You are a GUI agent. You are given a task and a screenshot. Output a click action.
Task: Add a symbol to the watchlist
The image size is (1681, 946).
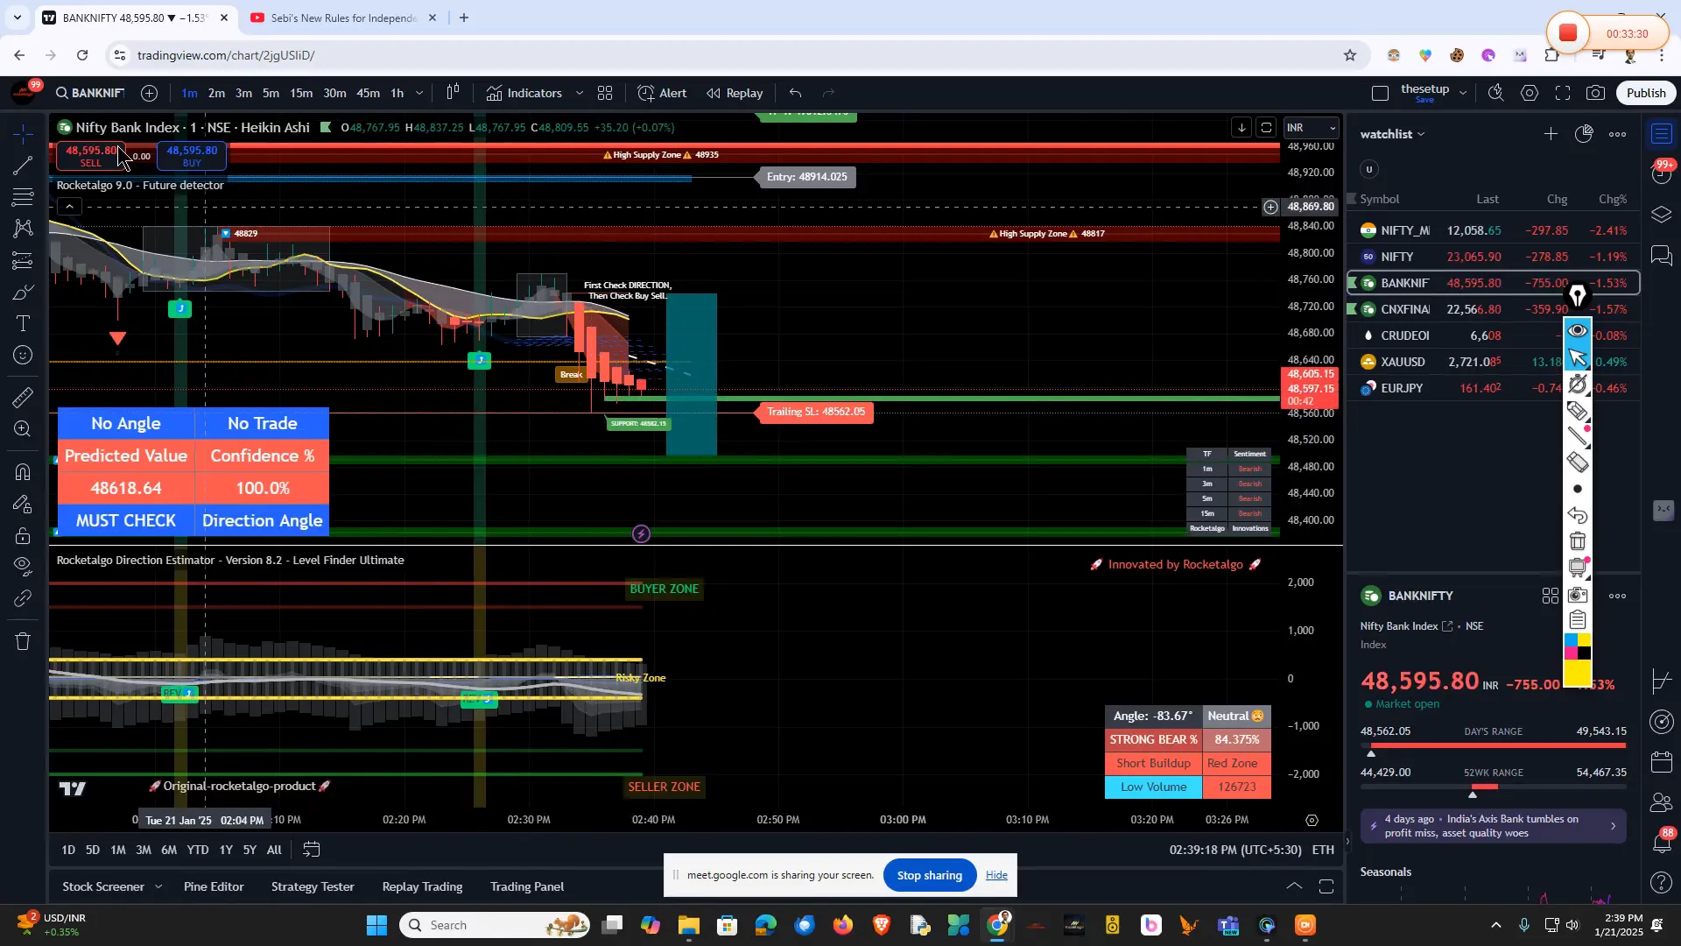1551,134
